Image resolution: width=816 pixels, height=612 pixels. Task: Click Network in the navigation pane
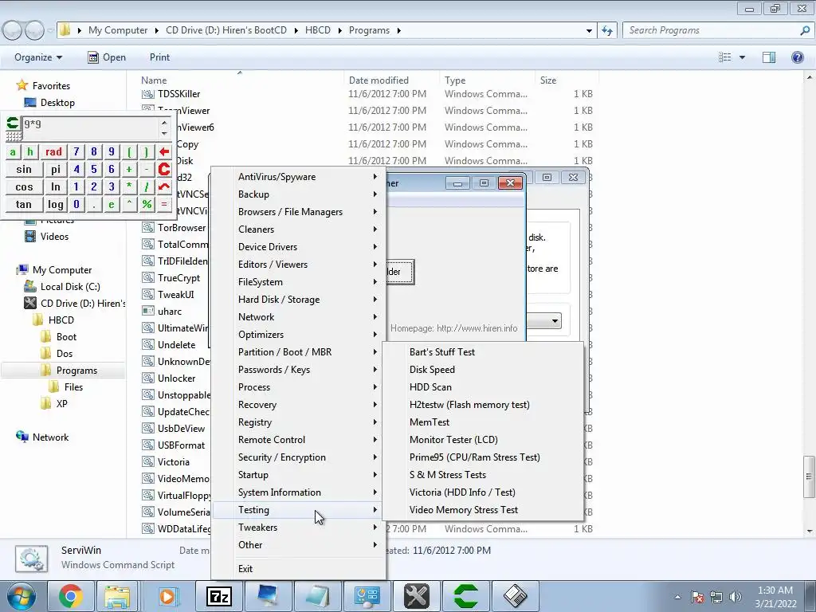[x=50, y=437]
